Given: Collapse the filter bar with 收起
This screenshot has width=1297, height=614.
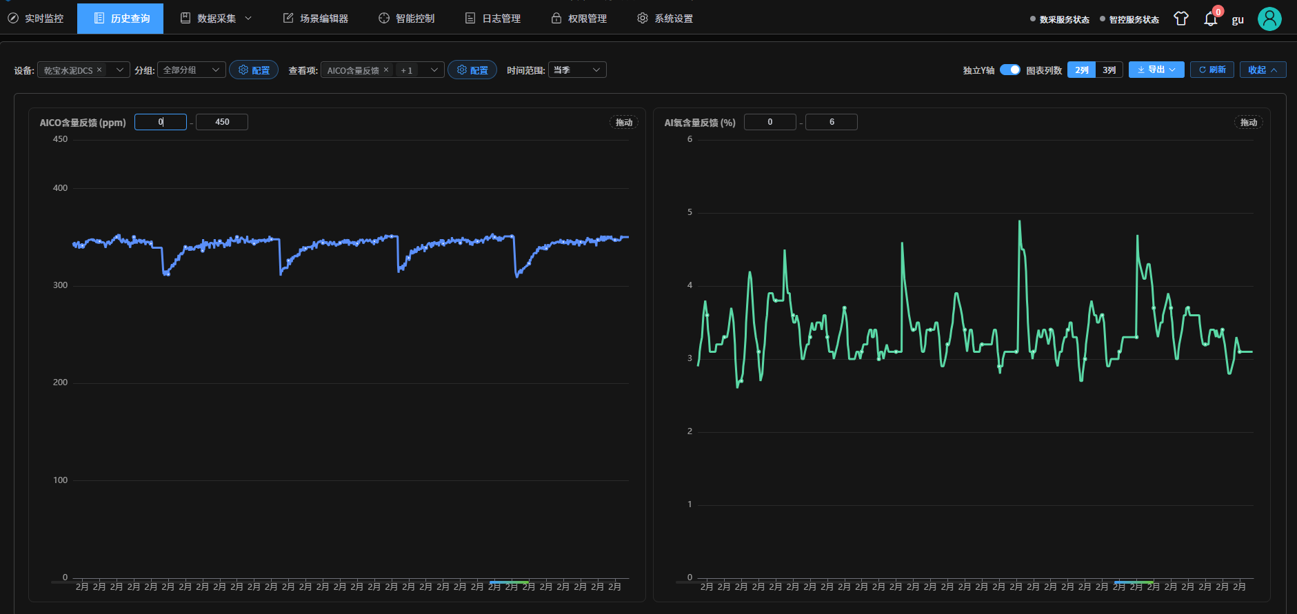Looking at the screenshot, I should [1263, 70].
